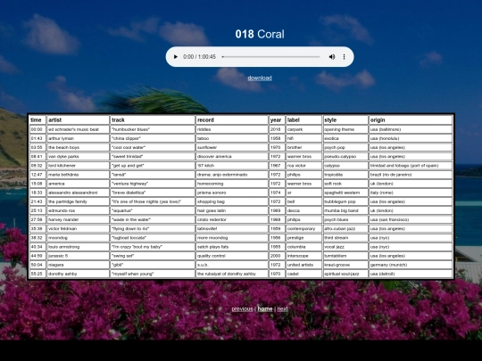Select the arthur lyman artist cell

pyautogui.click(x=78, y=138)
